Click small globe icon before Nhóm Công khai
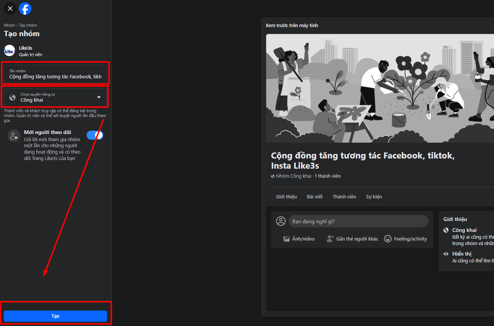 tap(273, 176)
